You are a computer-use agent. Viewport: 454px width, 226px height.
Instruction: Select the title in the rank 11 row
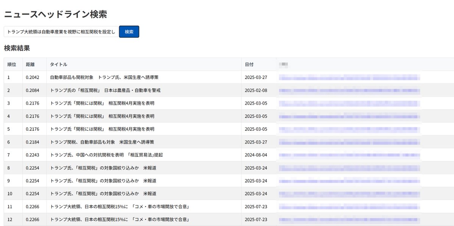click(x=120, y=206)
